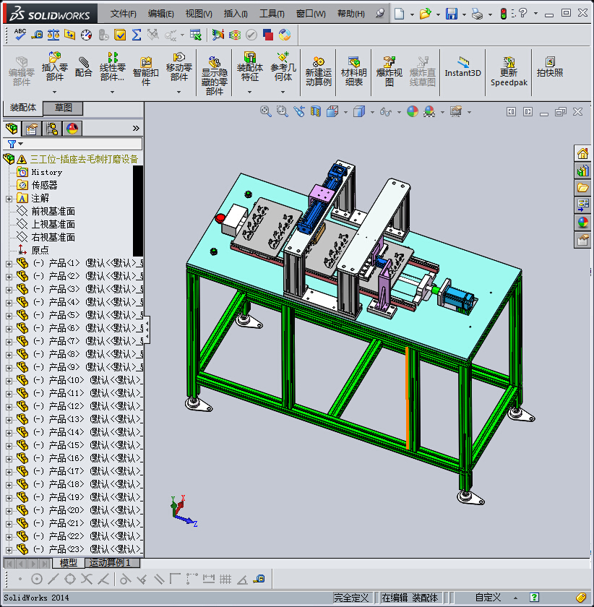
Task: Open ConfigurationManager tab icon
Action: click(52, 128)
